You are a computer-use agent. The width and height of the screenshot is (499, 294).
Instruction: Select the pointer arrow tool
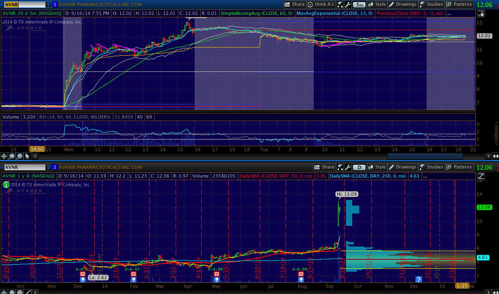(x=27, y=156)
